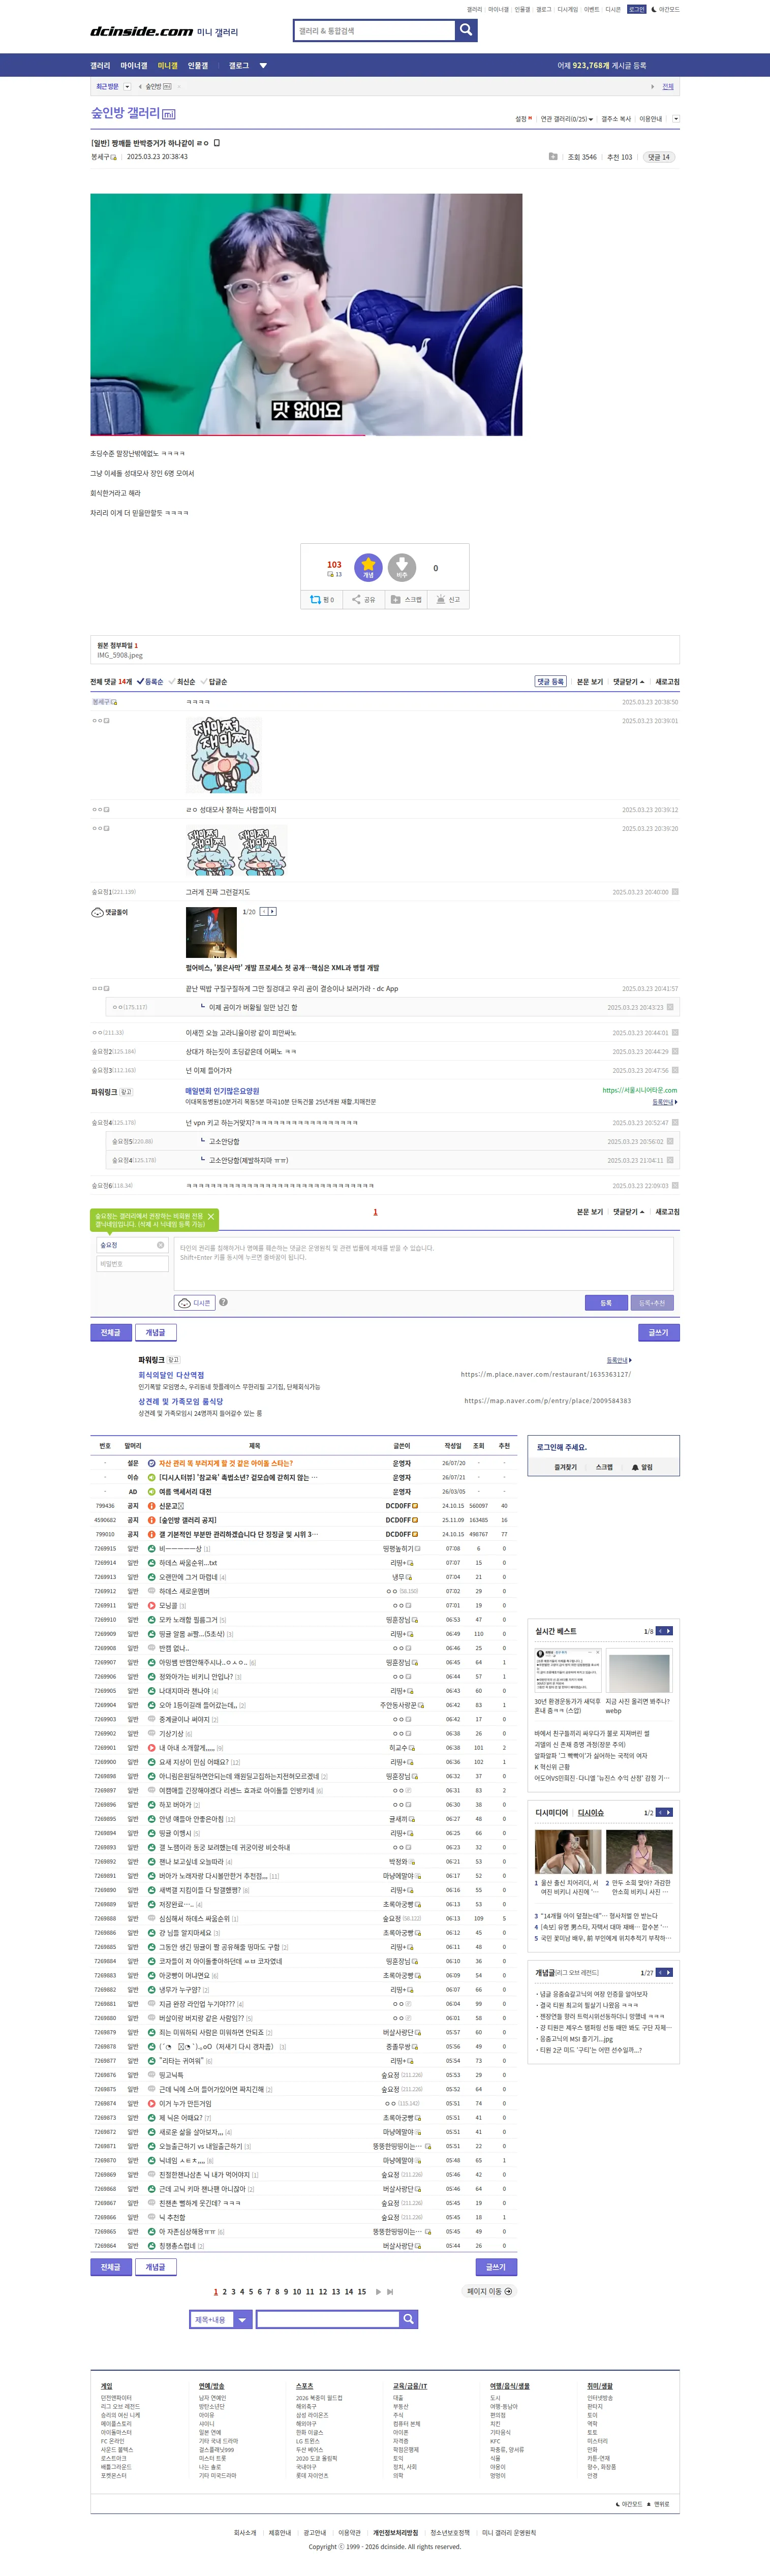Expand the dropdown arrow after 이용안내
Viewport: 770px width, 2576px height.
pyautogui.click(x=676, y=119)
